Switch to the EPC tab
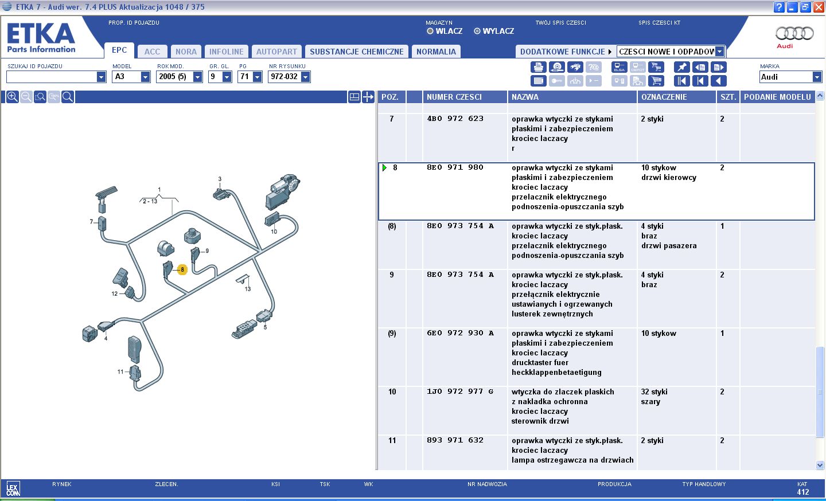The image size is (826, 501). point(119,50)
